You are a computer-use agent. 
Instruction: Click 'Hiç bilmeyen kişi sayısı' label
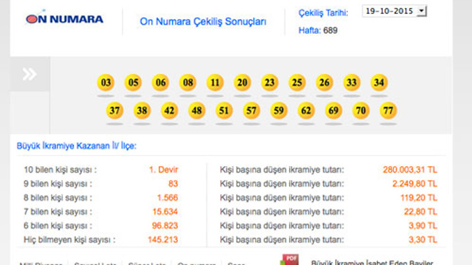69,239
